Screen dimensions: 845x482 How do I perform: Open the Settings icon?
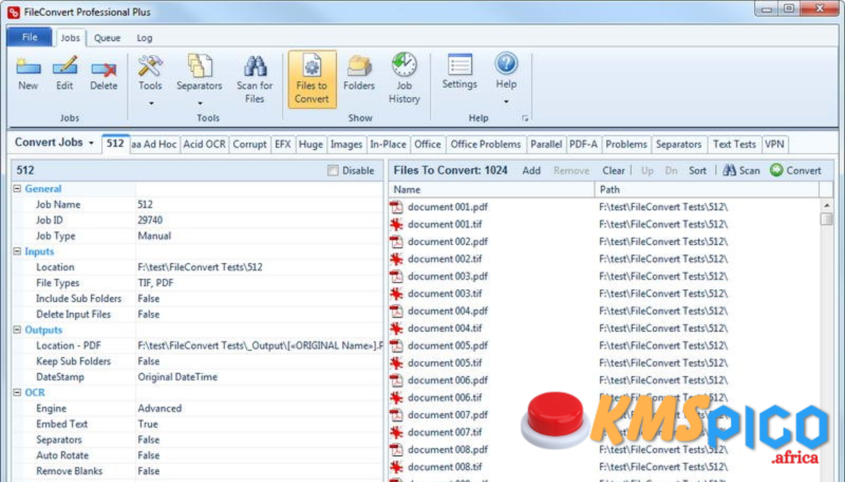(459, 65)
